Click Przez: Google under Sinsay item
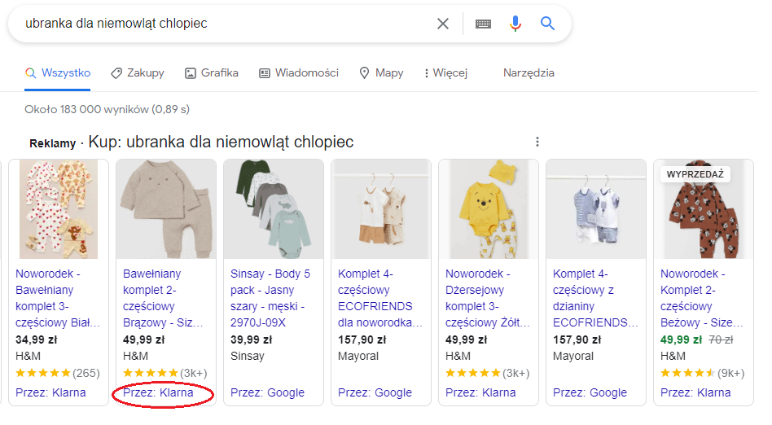This screenshot has height=425, width=772. pyautogui.click(x=267, y=392)
